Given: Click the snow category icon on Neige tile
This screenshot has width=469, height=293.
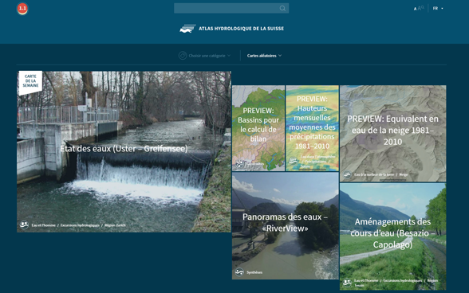Looking at the screenshot, I should point(347,174).
